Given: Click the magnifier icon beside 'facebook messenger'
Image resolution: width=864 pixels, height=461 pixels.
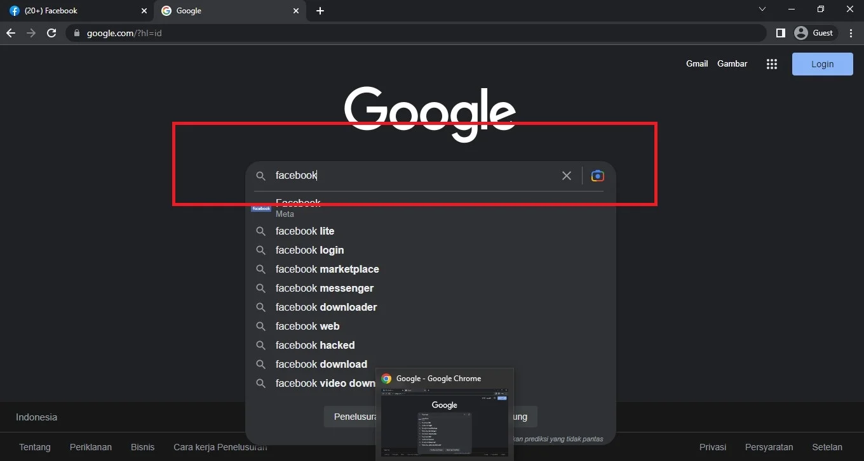Looking at the screenshot, I should point(260,289).
